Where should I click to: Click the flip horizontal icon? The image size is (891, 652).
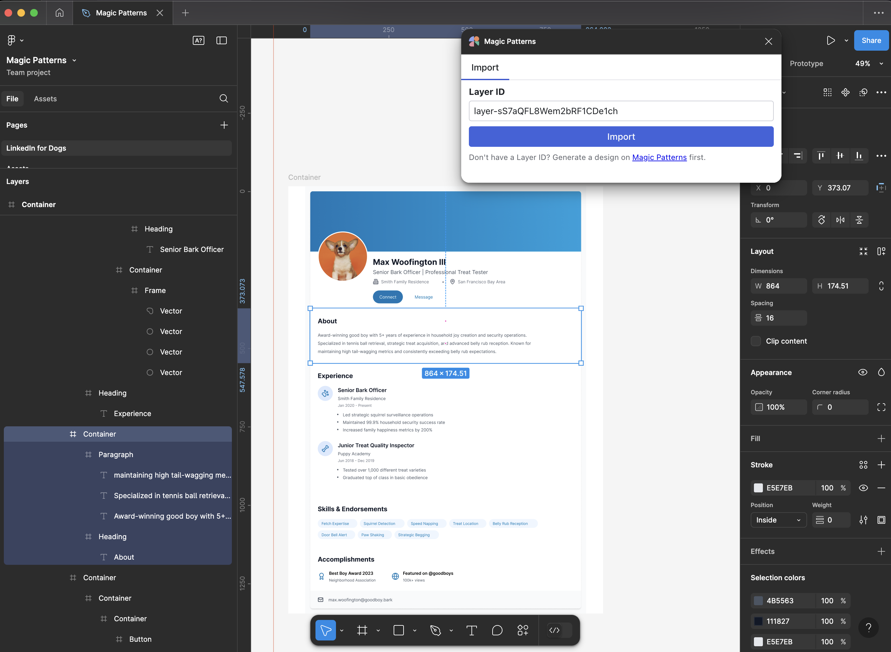[840, 220]
